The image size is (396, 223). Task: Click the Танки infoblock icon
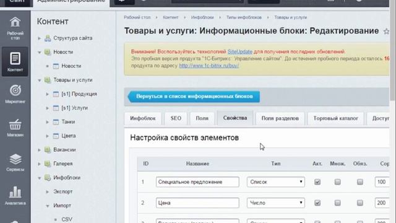coord(56,122)
